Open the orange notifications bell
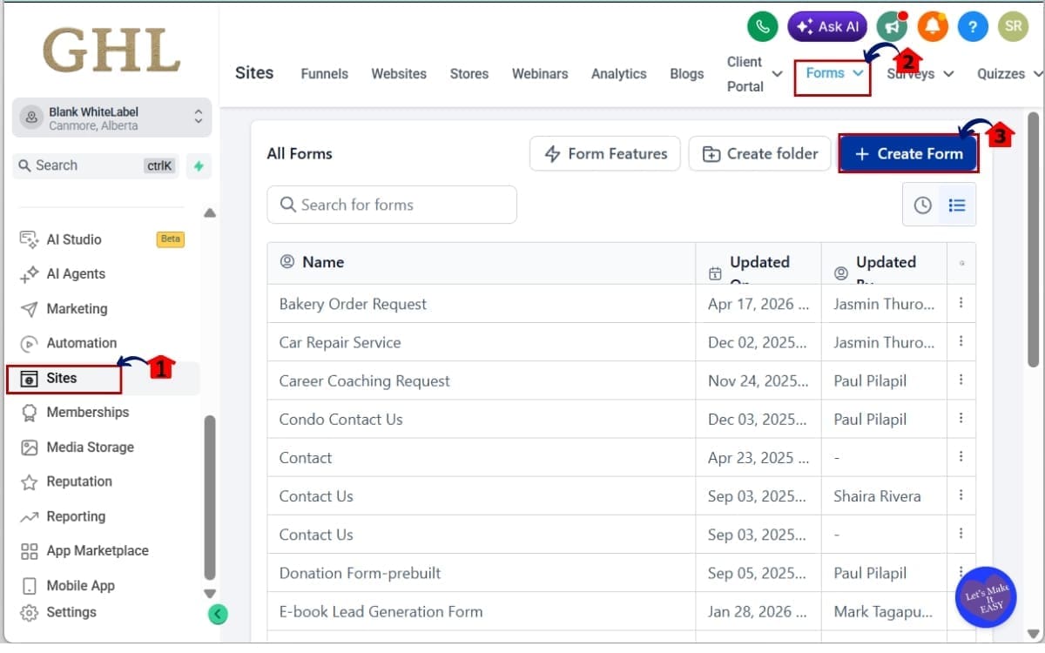 (933, 26)
